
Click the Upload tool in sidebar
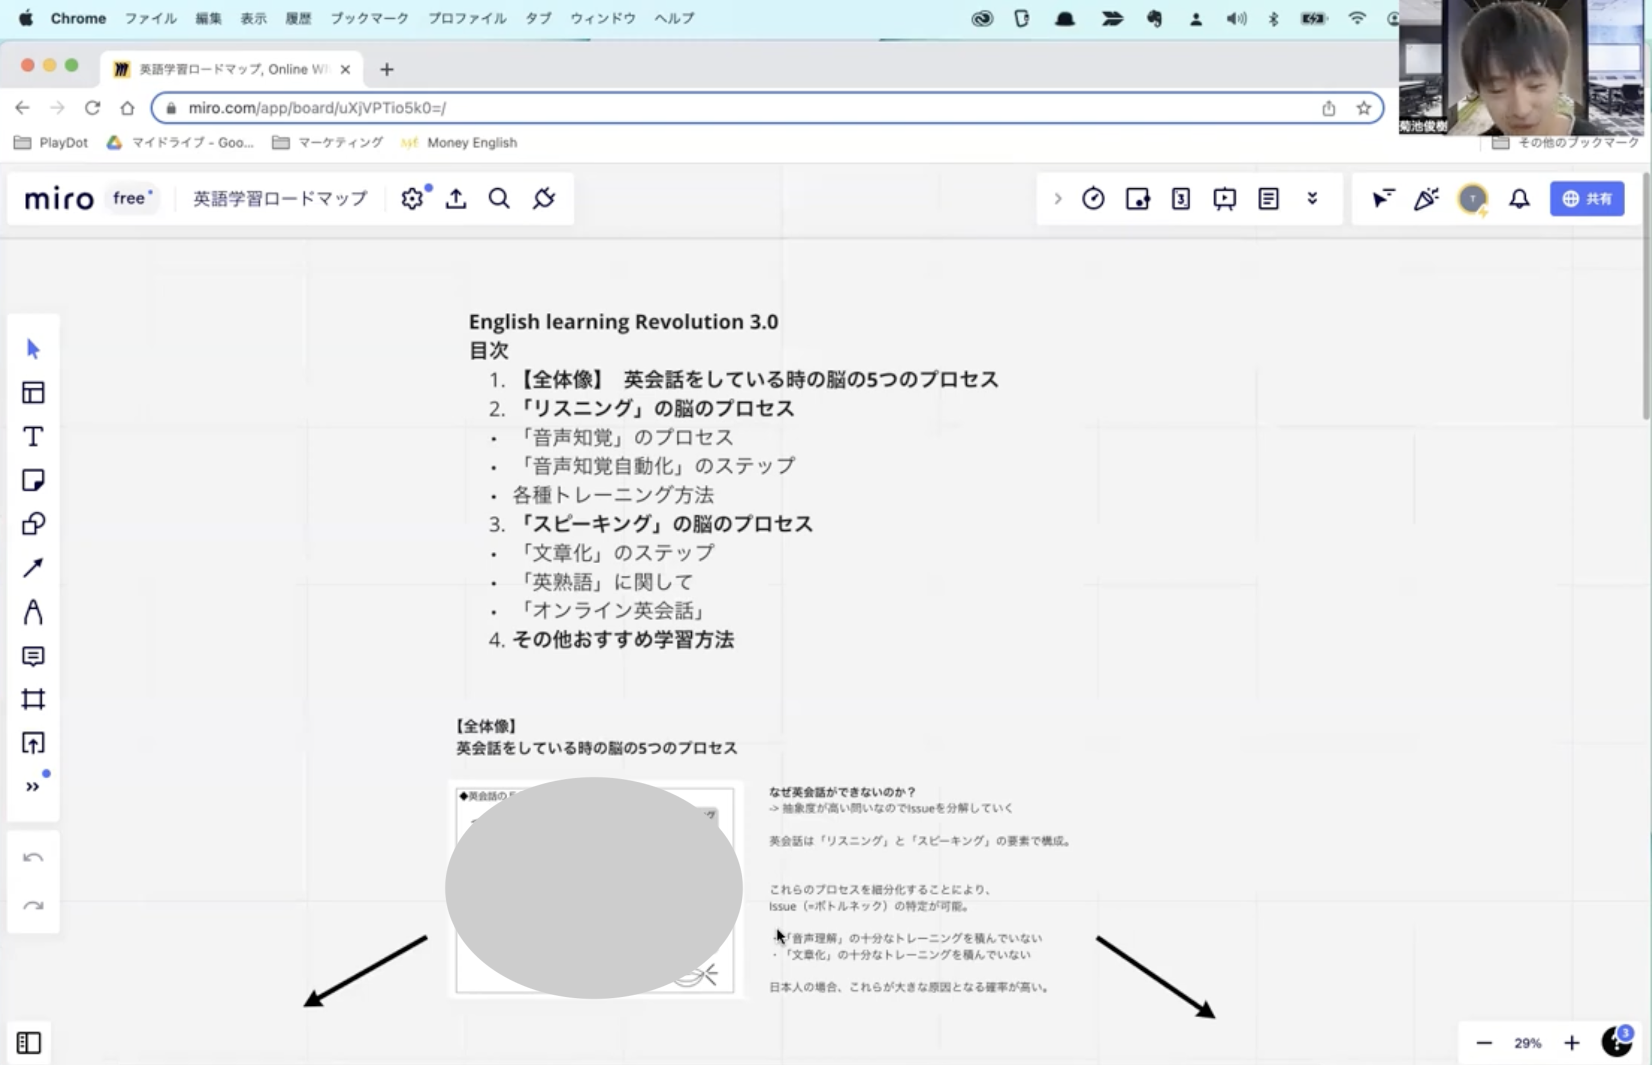point(33,744)
